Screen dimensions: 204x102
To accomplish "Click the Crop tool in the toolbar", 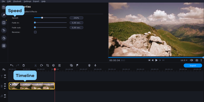I will [48, 65].
